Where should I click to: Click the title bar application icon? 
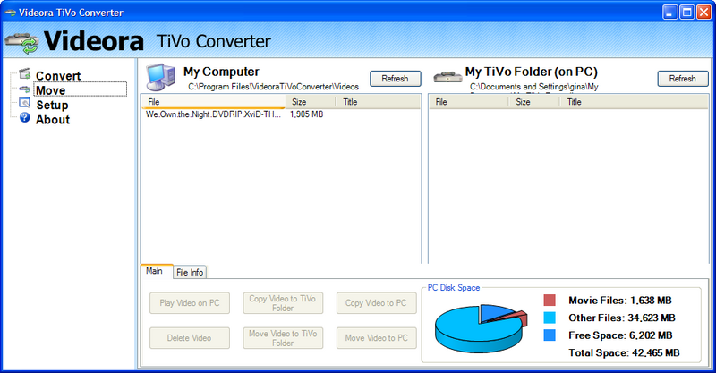point(11,13)
